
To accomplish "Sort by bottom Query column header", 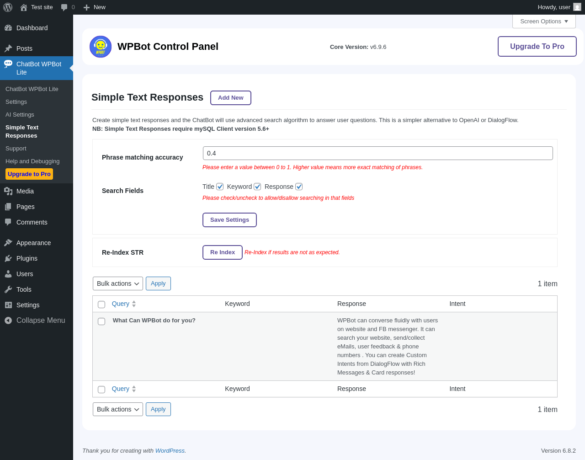I will click(121, 389).
